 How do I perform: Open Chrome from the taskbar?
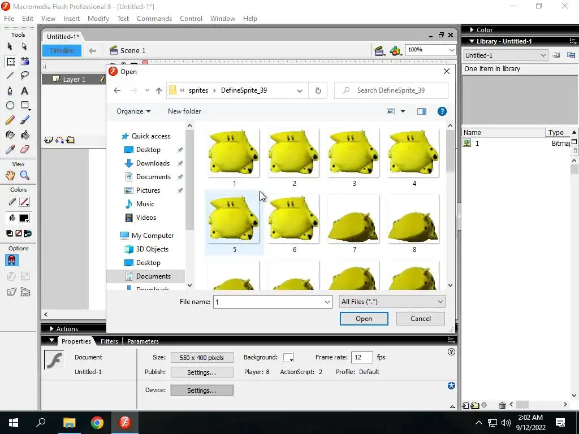pos(97,423)
